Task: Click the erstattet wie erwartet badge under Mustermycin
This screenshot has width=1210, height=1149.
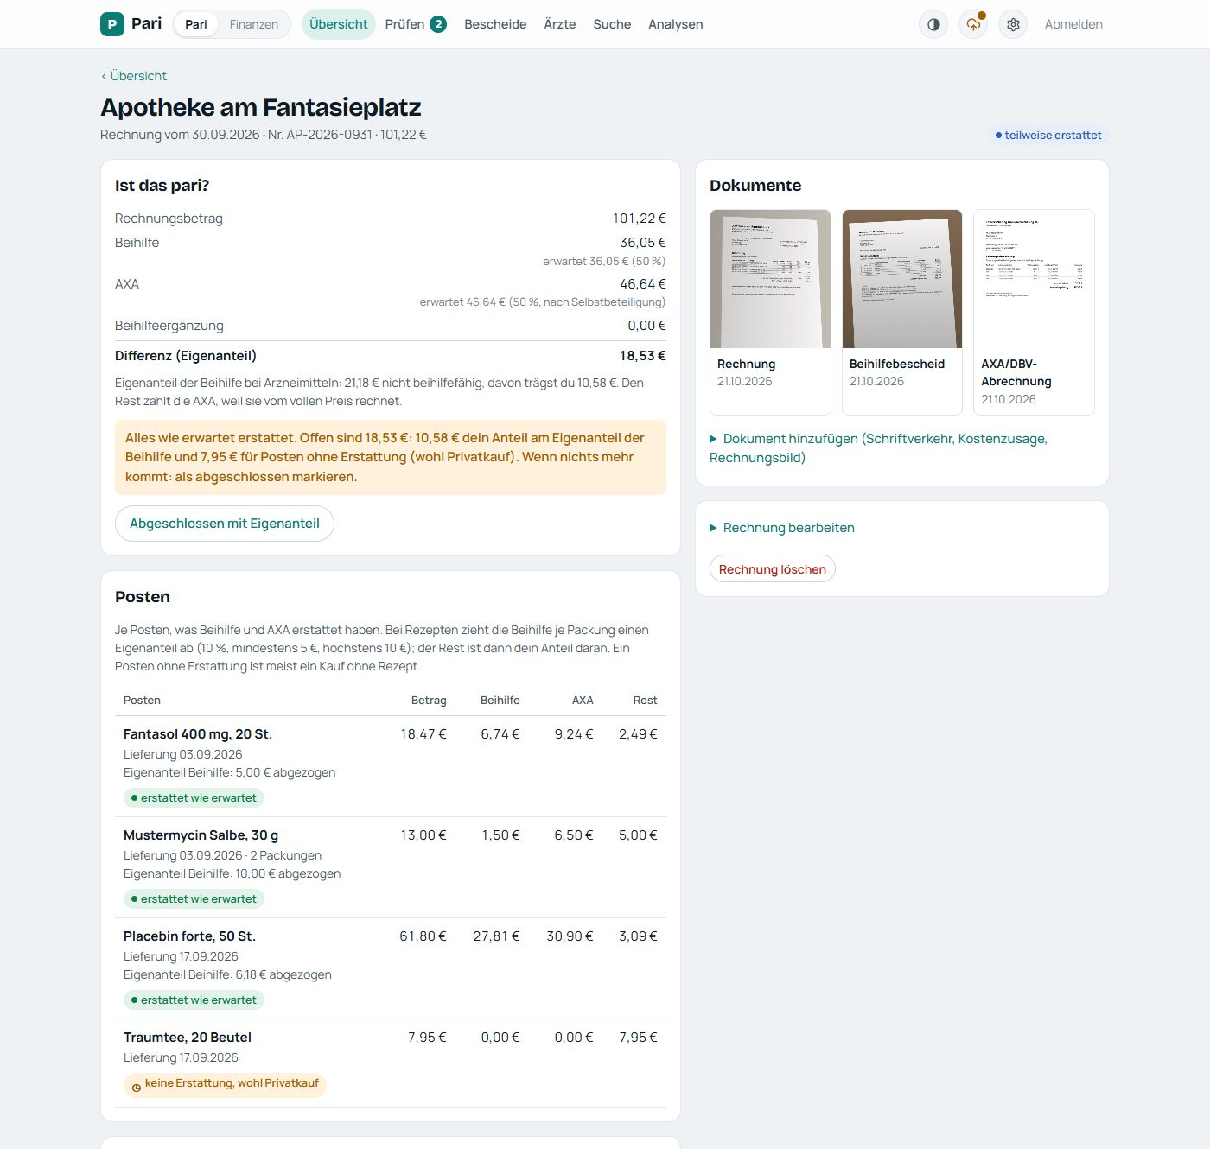Action: tap(194, 899)
